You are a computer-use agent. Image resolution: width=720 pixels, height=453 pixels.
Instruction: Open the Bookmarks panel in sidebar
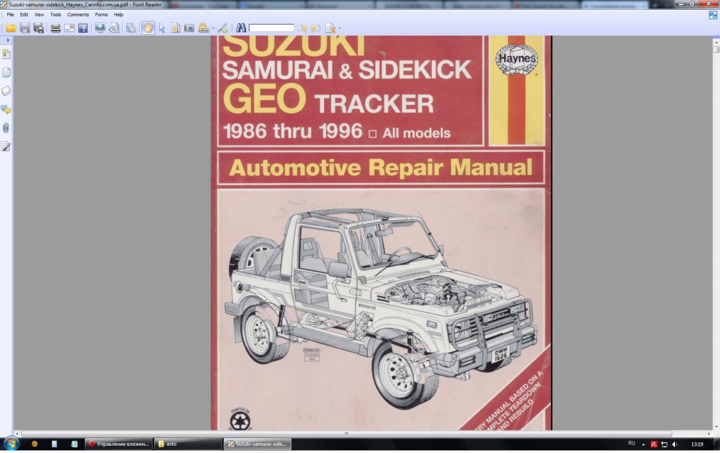(x=6, y=54)
